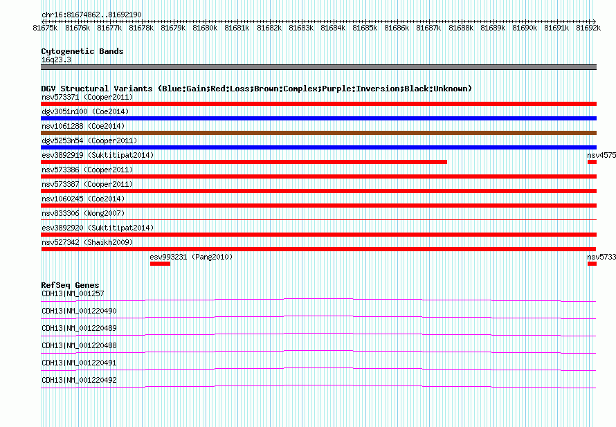Open transcript label CDH13|NM_001257
Viewport: 616px width, 427px height.
73,293
